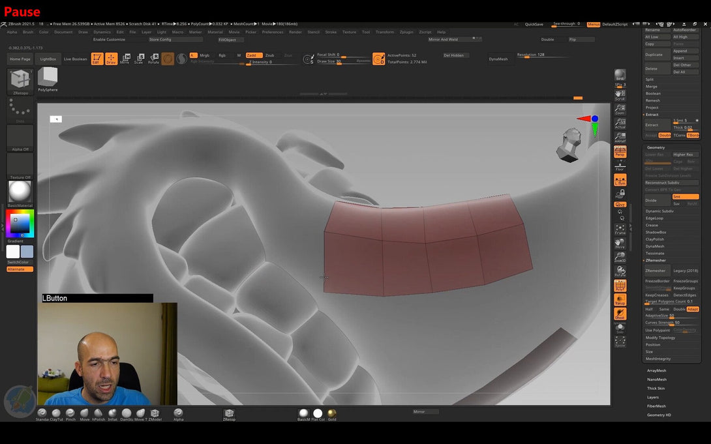Toggle Transp transparency mode
The width and height of the screenshot is (711, 444).
620,299
